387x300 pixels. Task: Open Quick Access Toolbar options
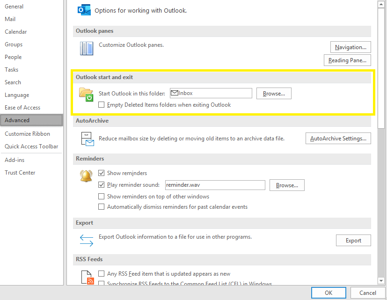[x=31, y=146]
